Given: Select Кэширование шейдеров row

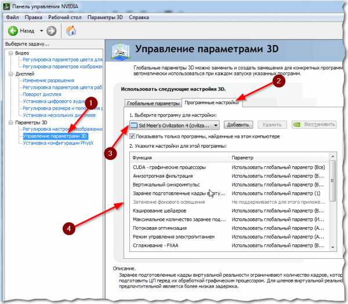Looking at the screenshot, I should point(230,211).
